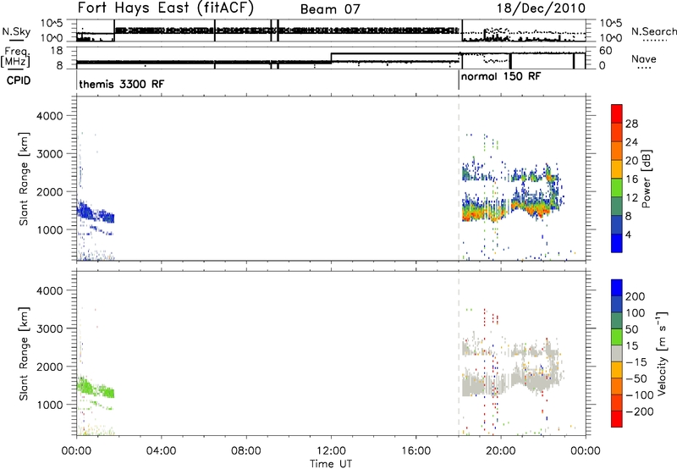Click the '16:00' time tick label
Screen dimensions: 677x469
(416, 451)
